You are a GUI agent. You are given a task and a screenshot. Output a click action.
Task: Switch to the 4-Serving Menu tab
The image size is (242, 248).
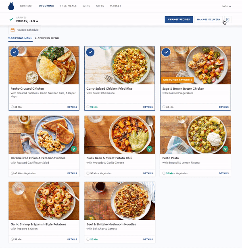(47, 38)
